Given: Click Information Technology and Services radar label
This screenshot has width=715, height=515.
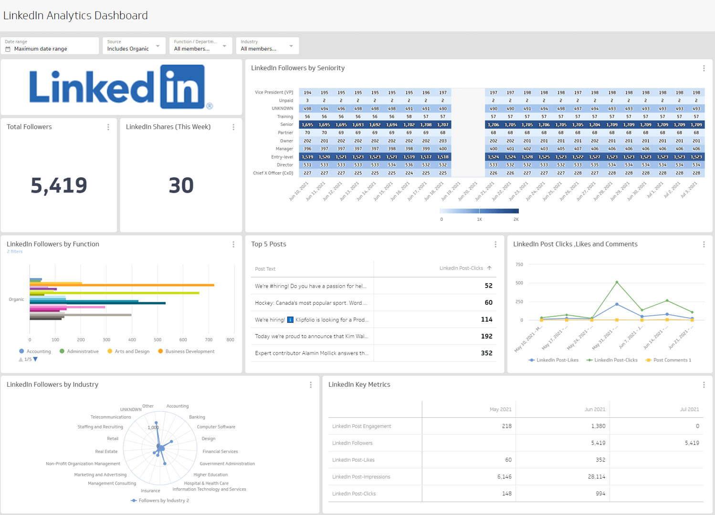Looking at the screenshot, I should pos(209,489).
